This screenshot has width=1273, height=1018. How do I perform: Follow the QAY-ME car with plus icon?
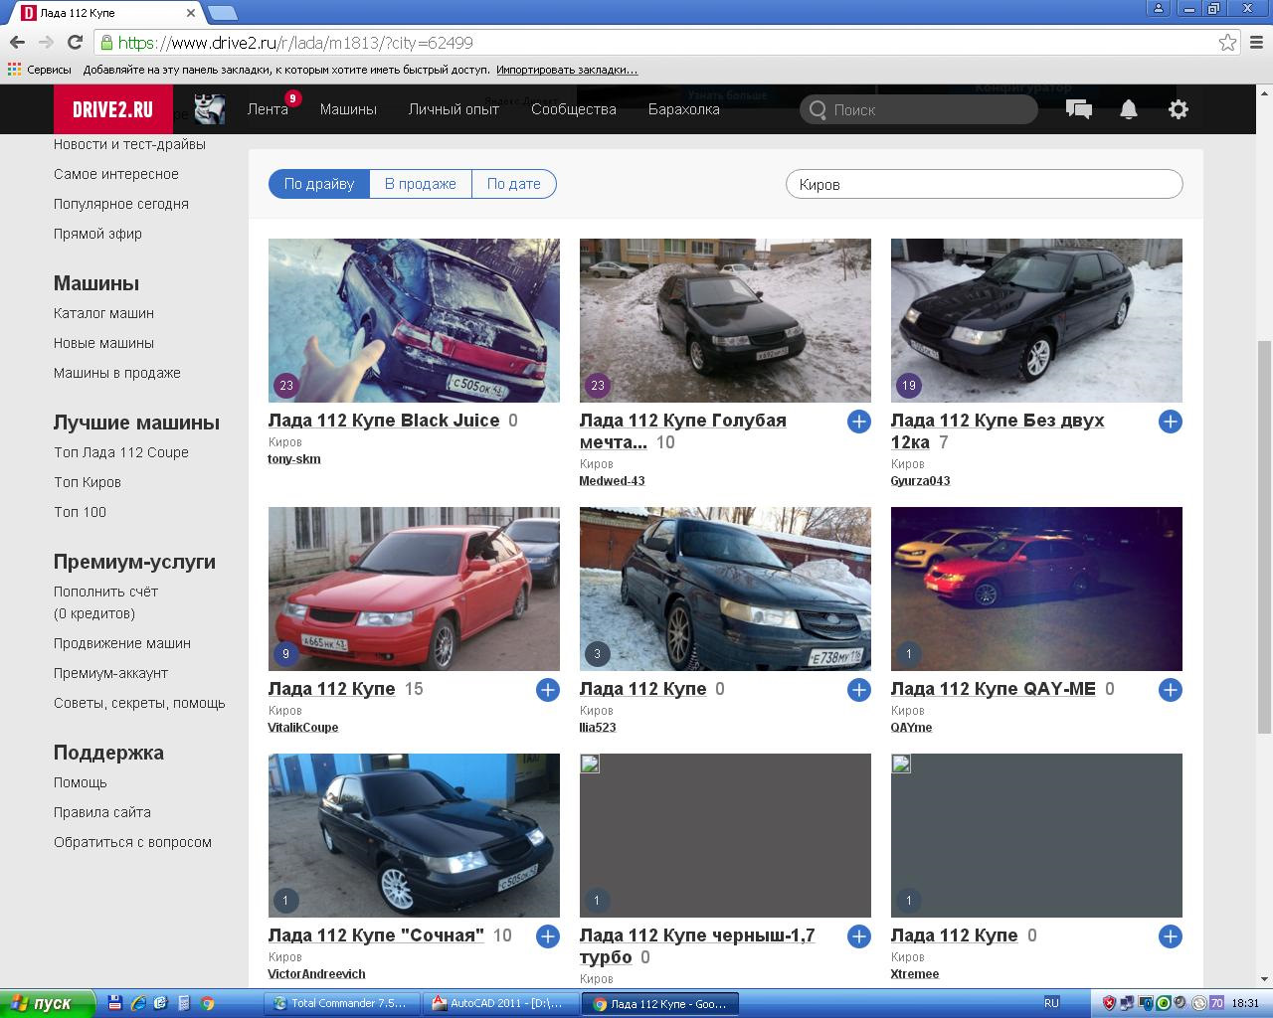pyautogui.click(x=1171, y=690)
